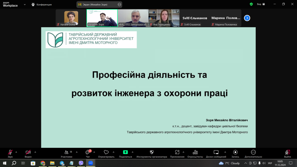
Task: Expand whiteboard options arrow next to Доски сообщений
Action: pyautogui.click(x=225, y=152)
